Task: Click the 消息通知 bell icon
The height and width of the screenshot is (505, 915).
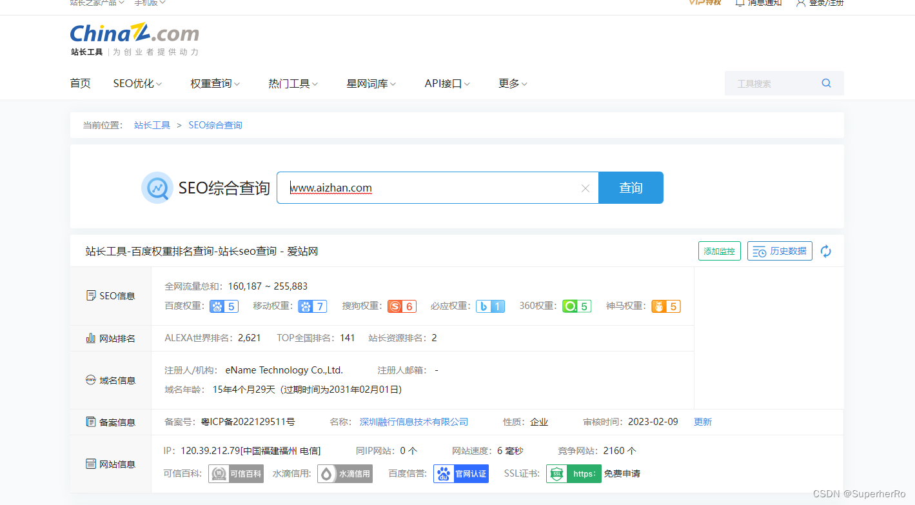Action: [x=740, y=3]
